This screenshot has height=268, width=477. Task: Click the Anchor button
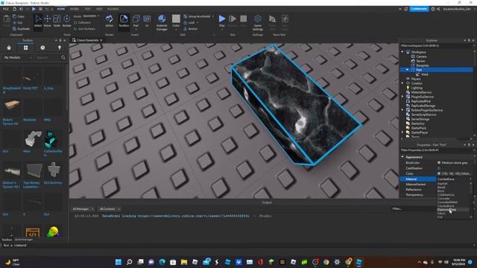(x=191, y=29)
